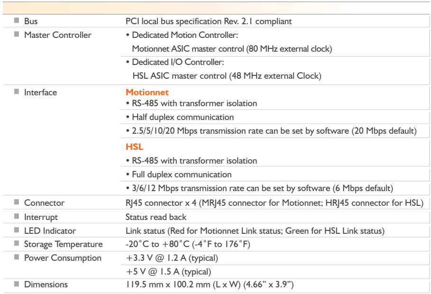Click the +5 V @ 1.5 A value
431x294 pixels.
168,272
